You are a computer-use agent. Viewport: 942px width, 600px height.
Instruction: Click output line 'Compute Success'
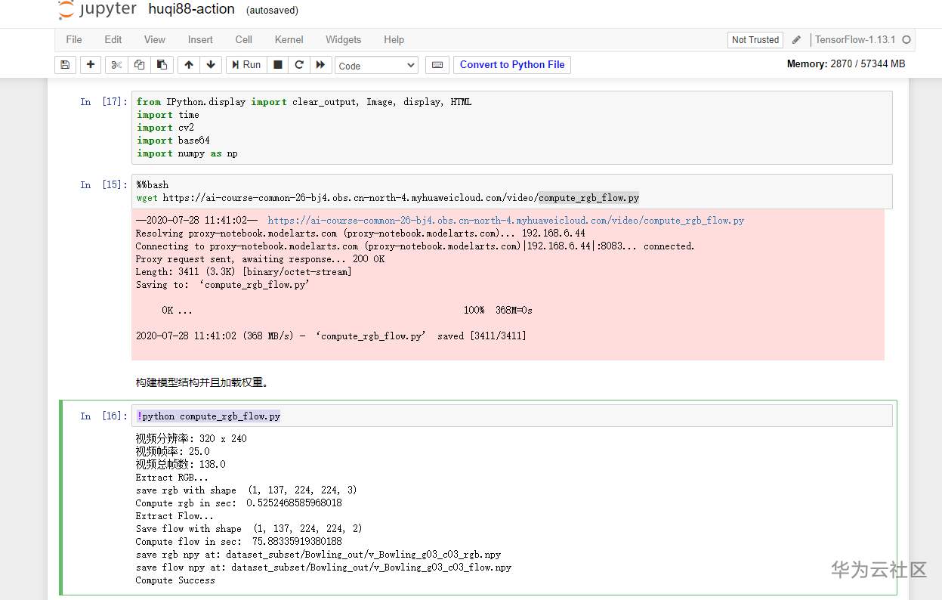click(x=175, y=580)
